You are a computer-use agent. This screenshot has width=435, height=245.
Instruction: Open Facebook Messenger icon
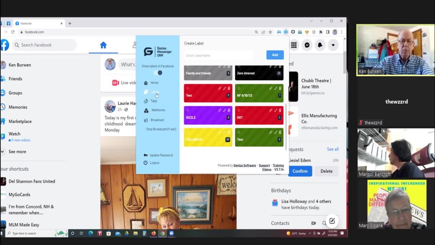pos(307,45)
